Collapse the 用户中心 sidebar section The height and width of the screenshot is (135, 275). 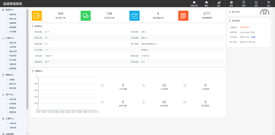click(x=10, y=95)
